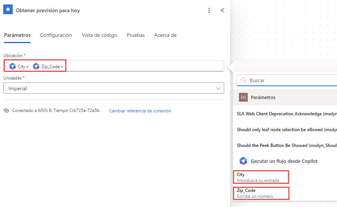Viewport: 337px width, 207px height.
Task: Click the magnifier icon in Buscar box
Action: [x=243, y=80]
